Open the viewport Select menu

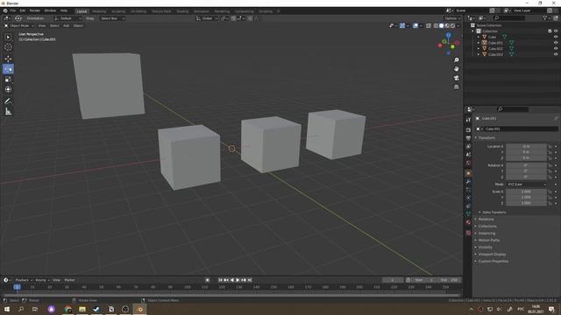coord(54,25)
